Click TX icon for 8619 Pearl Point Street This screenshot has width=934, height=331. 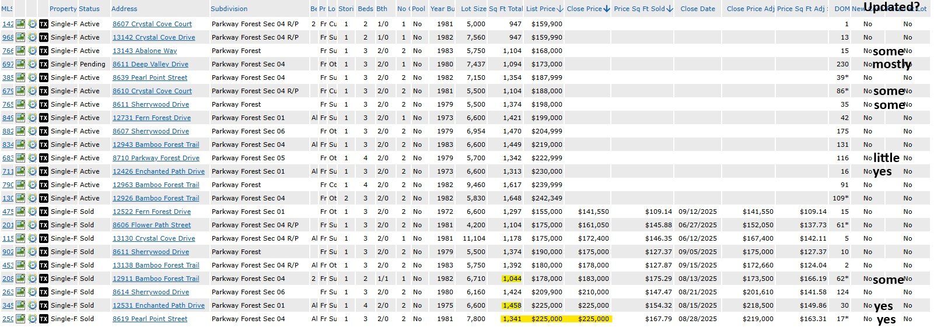[44, 319]
